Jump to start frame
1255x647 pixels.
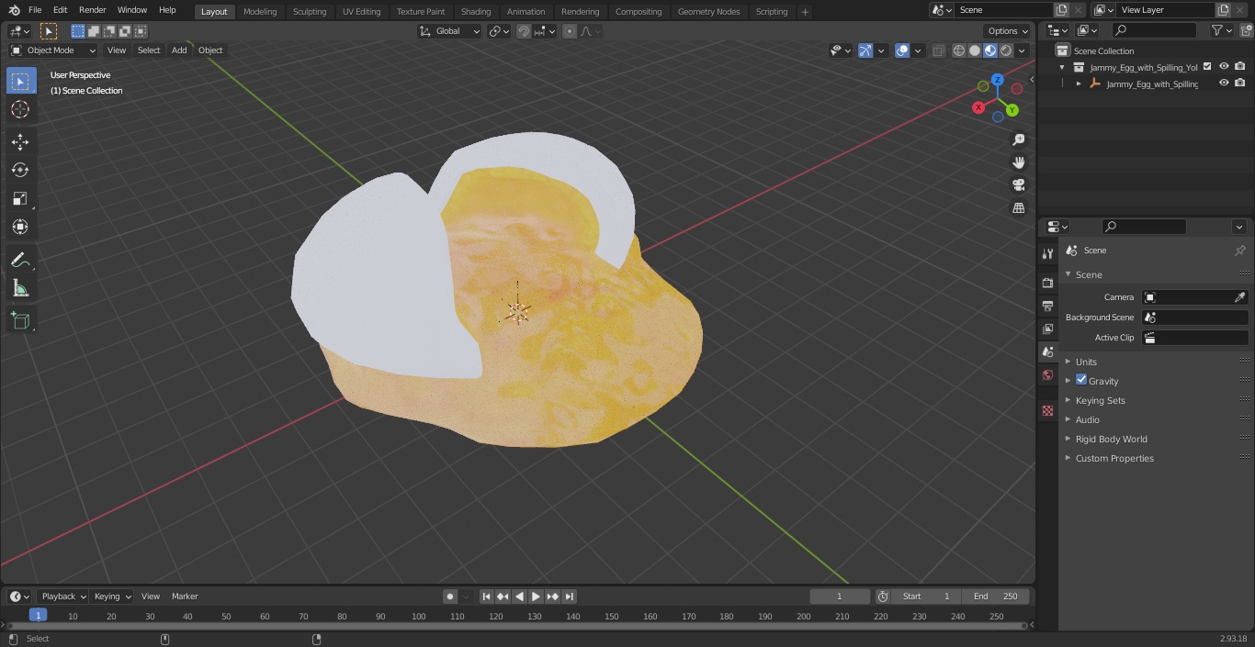click(487, 597)
